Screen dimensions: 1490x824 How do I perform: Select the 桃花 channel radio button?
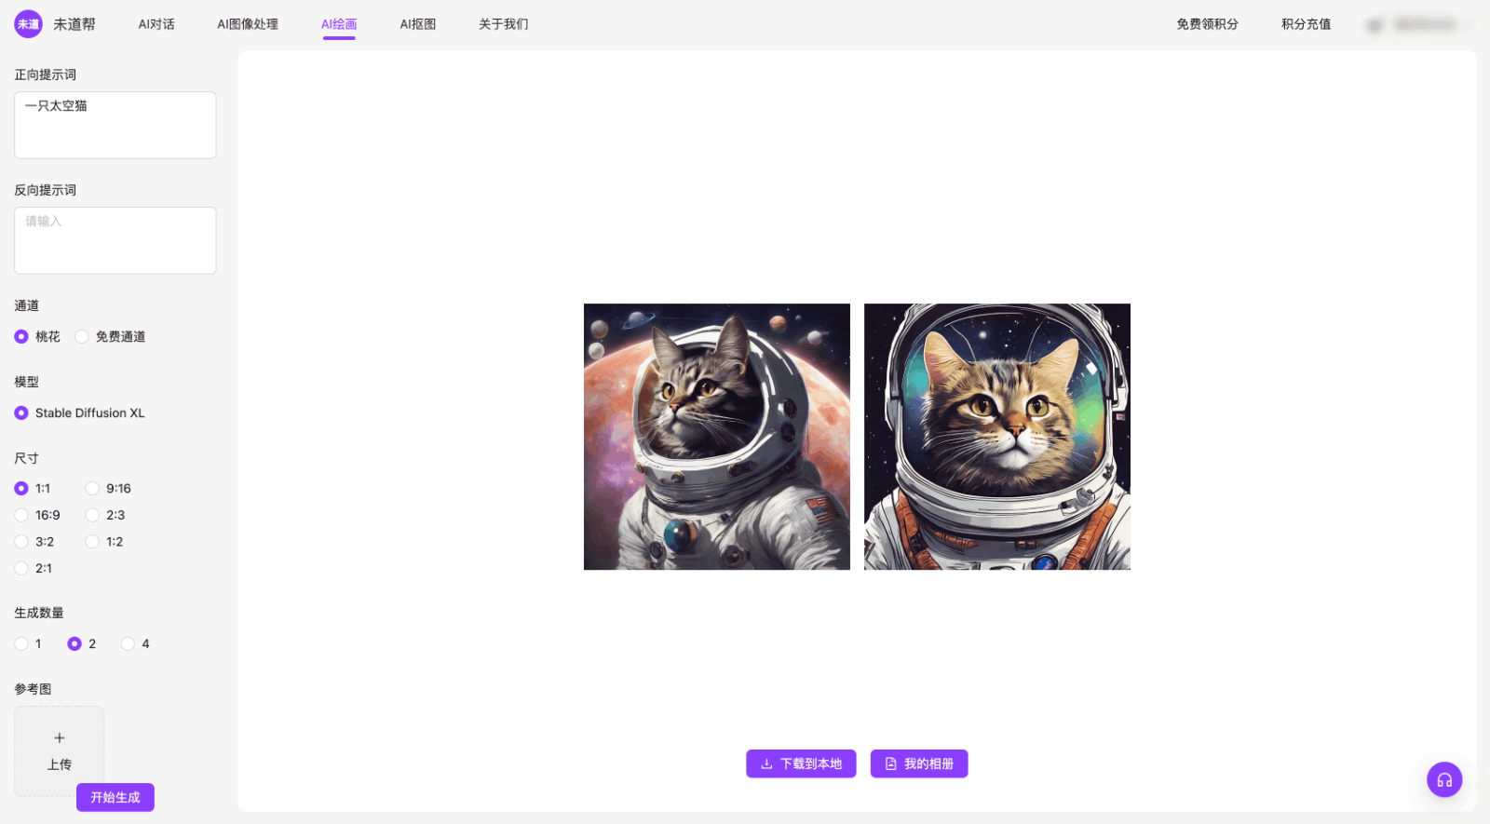pyautogui.click(x=21, y=337)
